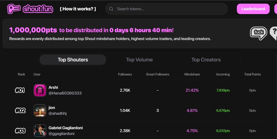The height and width of the screenshot is (139, 277).
Task: Click the @ahadhhj handle
Action: tap(58, 114)
